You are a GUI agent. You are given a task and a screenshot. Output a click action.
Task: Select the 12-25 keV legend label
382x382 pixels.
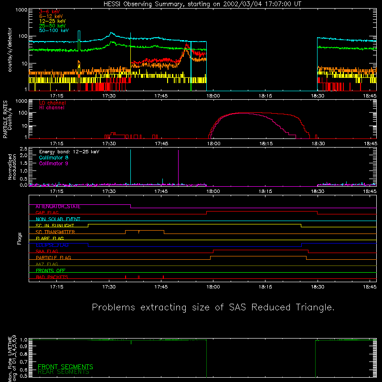tap(53, 21)
